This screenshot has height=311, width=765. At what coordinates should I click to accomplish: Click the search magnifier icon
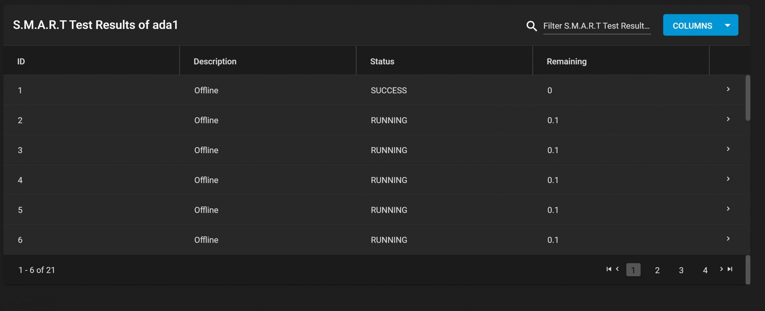[532, 26]
